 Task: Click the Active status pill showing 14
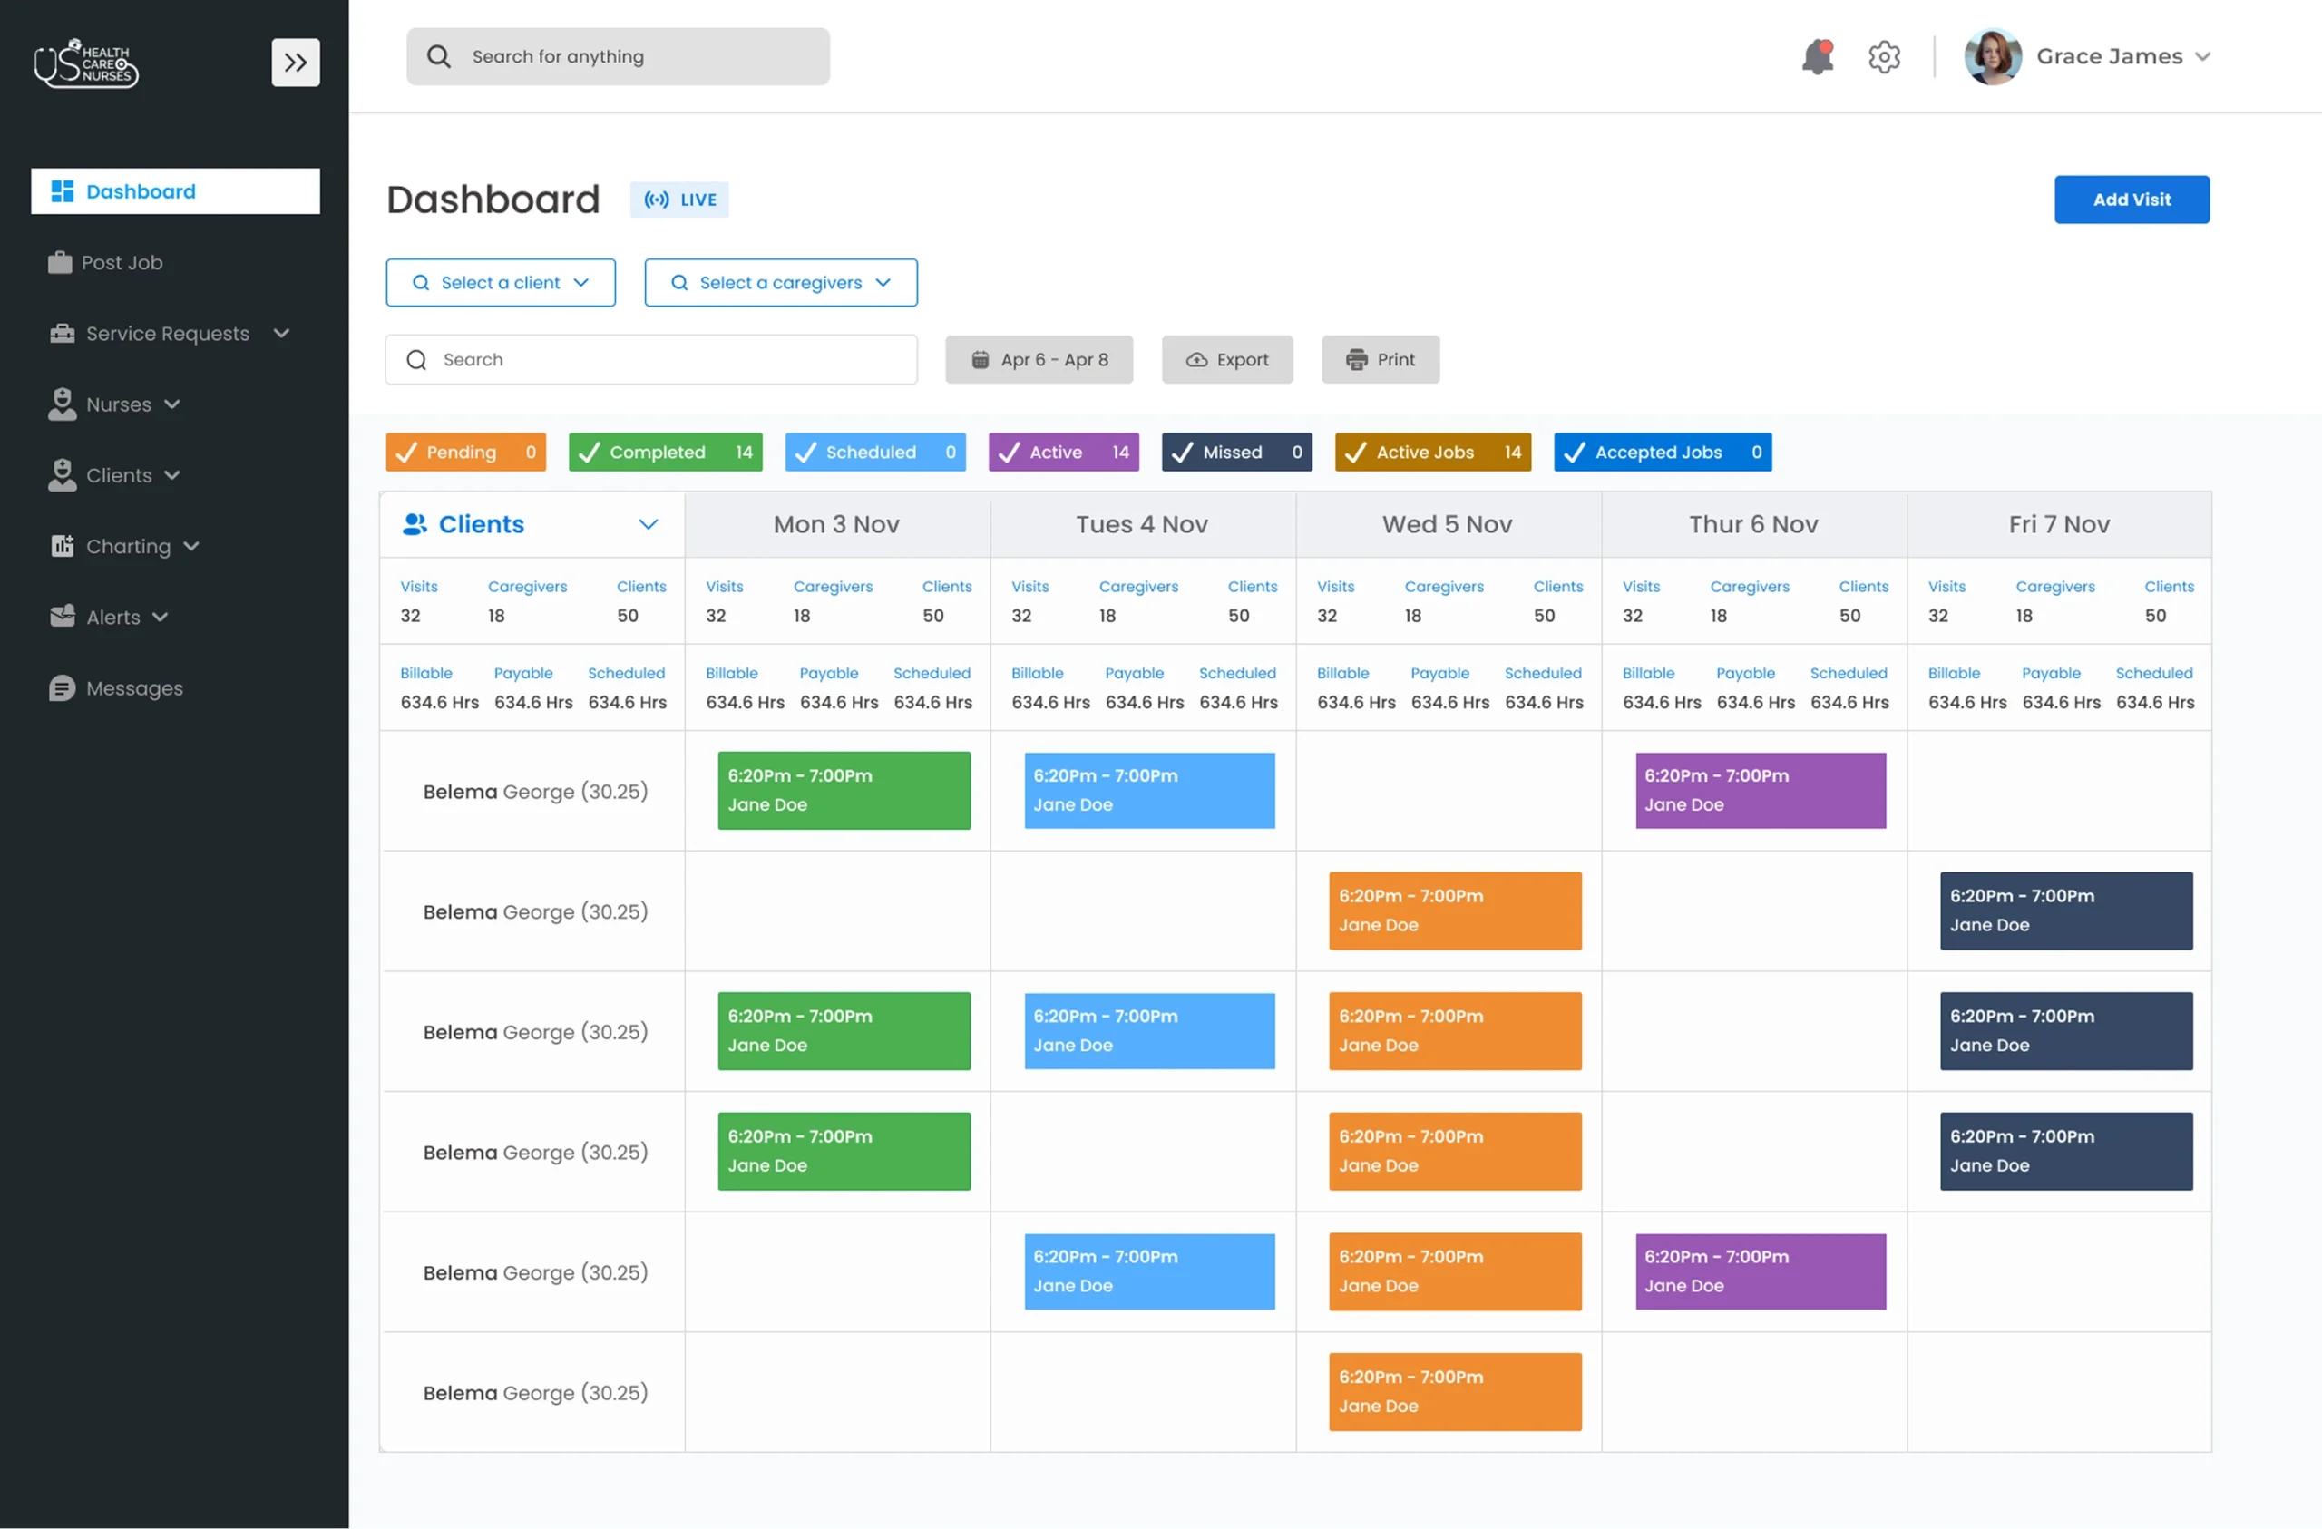(x=1062, y=452)
